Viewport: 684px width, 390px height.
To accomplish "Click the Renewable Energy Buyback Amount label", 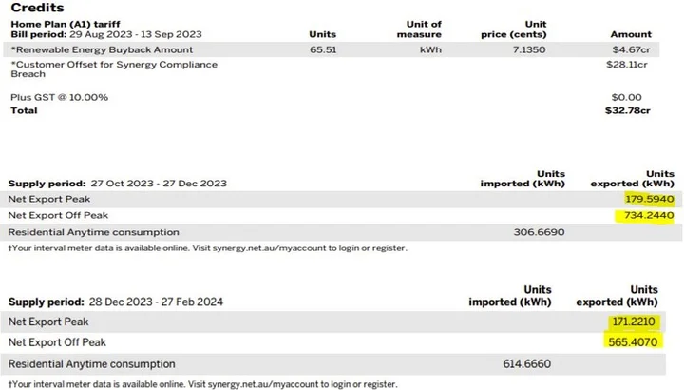I will 101,49.
